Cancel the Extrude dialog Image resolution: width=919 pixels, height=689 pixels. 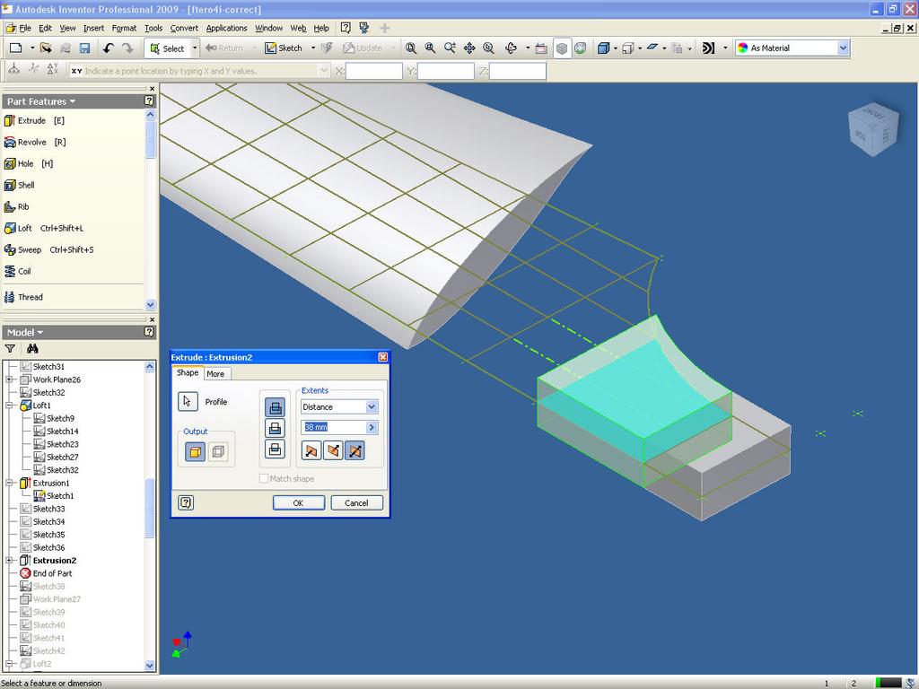(356, 502)
